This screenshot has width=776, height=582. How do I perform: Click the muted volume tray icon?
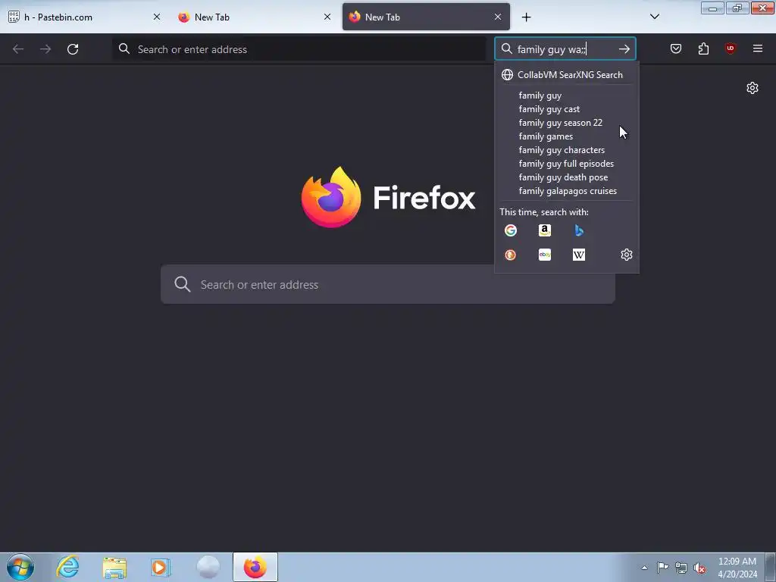pos(699,568)
